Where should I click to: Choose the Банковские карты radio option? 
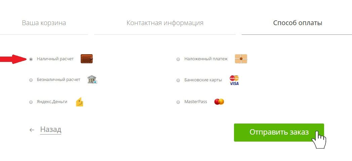[178, 80]
